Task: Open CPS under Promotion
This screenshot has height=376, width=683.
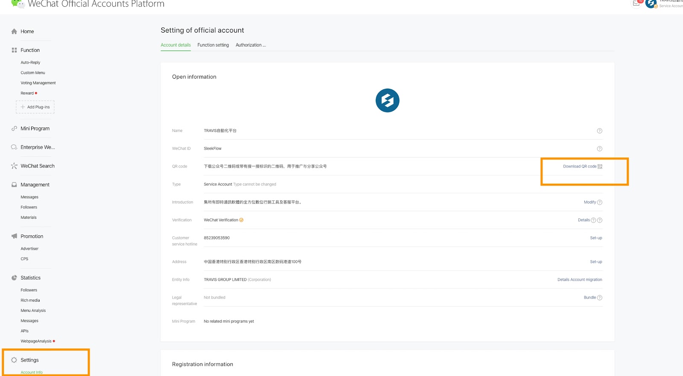Action: click(24, 259)
